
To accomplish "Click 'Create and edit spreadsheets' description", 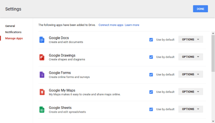I will tap(67, 112).
